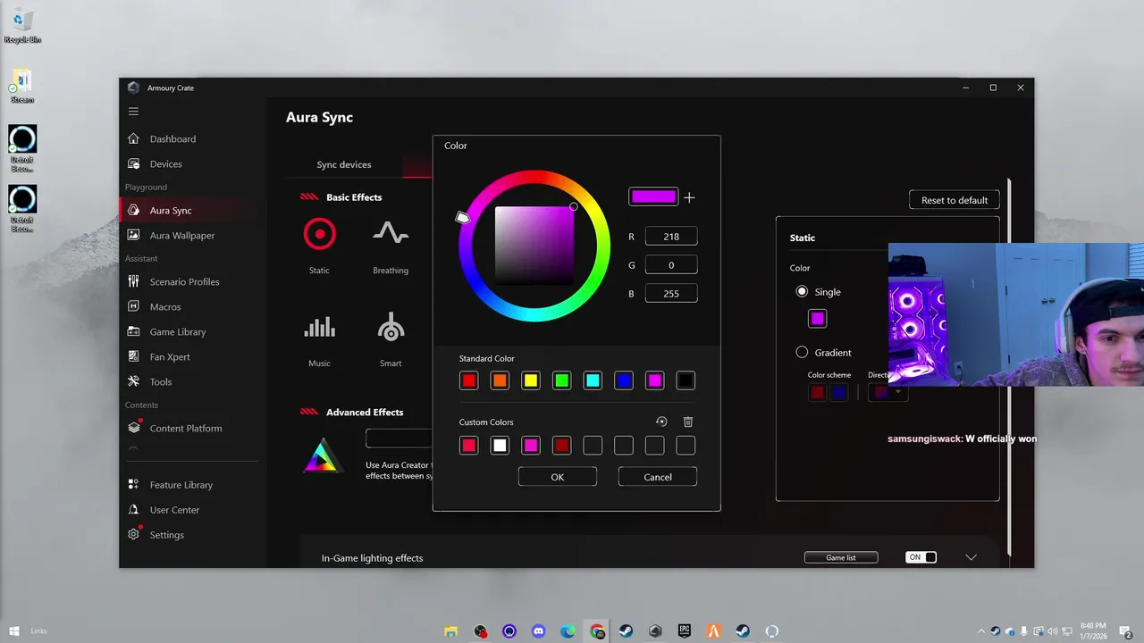Click the Fan Xpert icon
The width and height of the screenshot is (1144, 643).
point(133,357)
